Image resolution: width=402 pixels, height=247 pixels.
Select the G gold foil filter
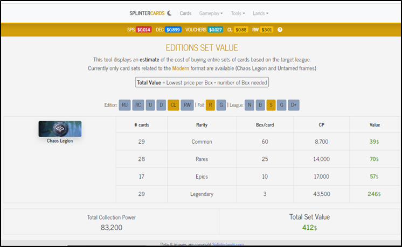221,105
